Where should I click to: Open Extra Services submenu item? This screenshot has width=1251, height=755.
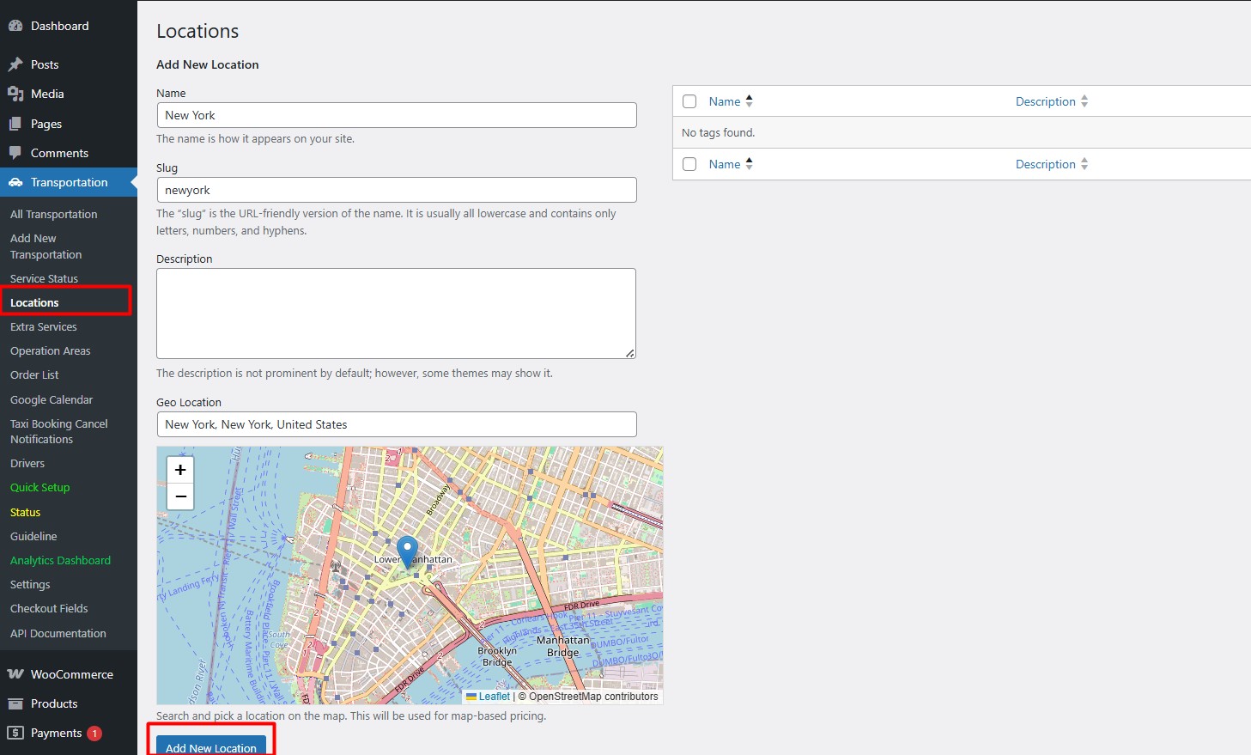click(x=44, y=327)
